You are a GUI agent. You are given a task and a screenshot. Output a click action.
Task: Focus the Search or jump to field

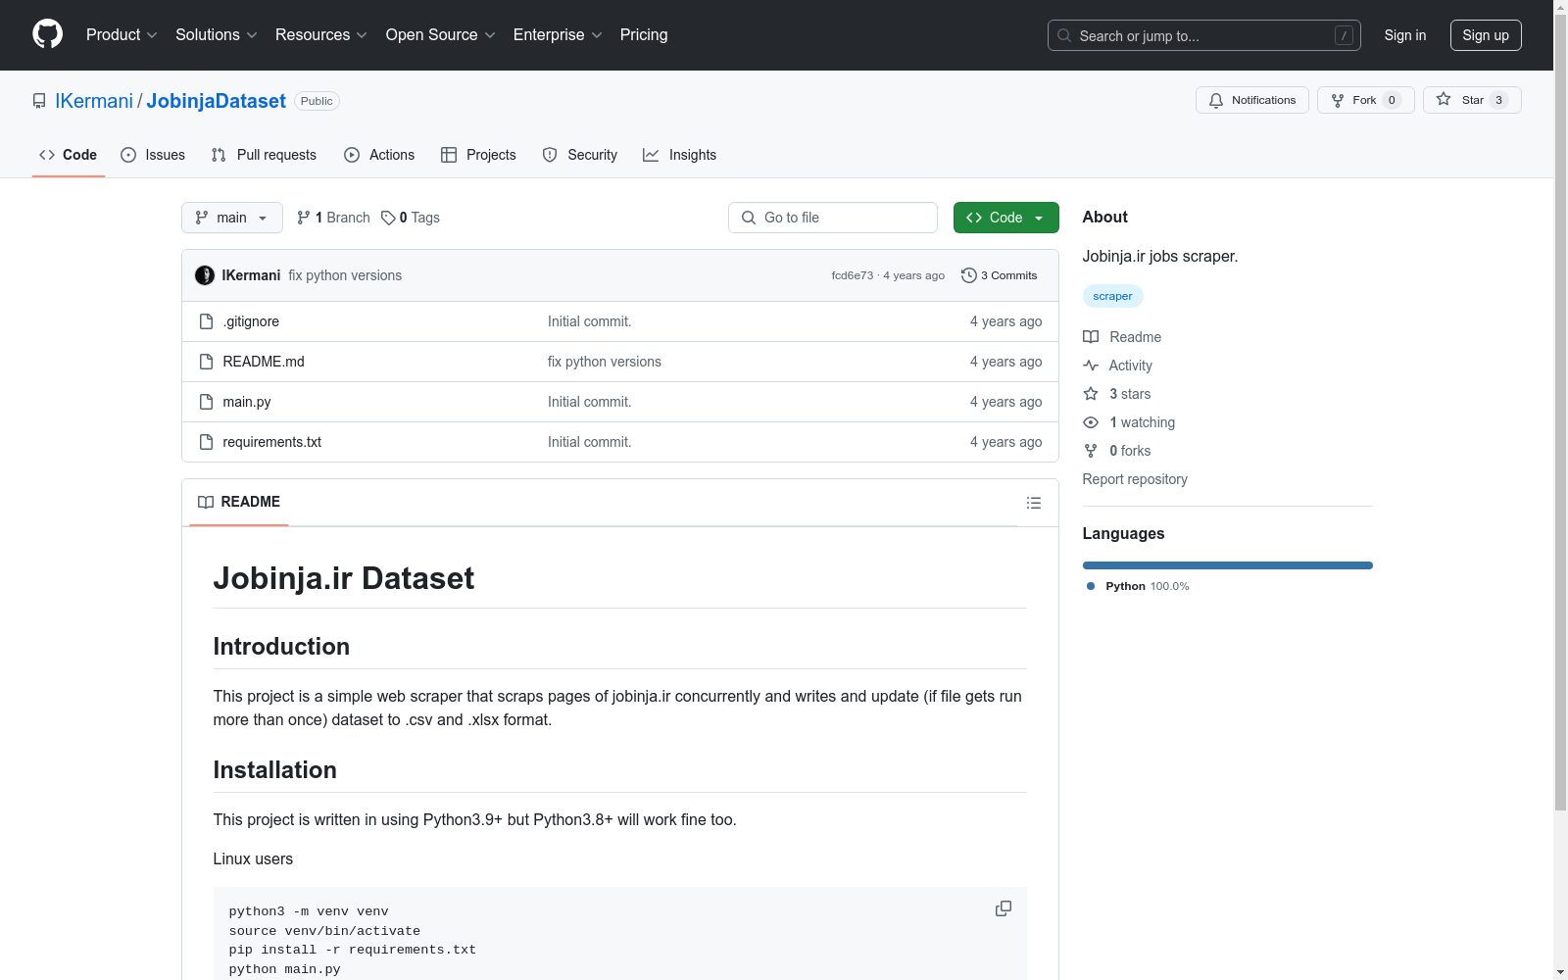tap(1203, 35)
